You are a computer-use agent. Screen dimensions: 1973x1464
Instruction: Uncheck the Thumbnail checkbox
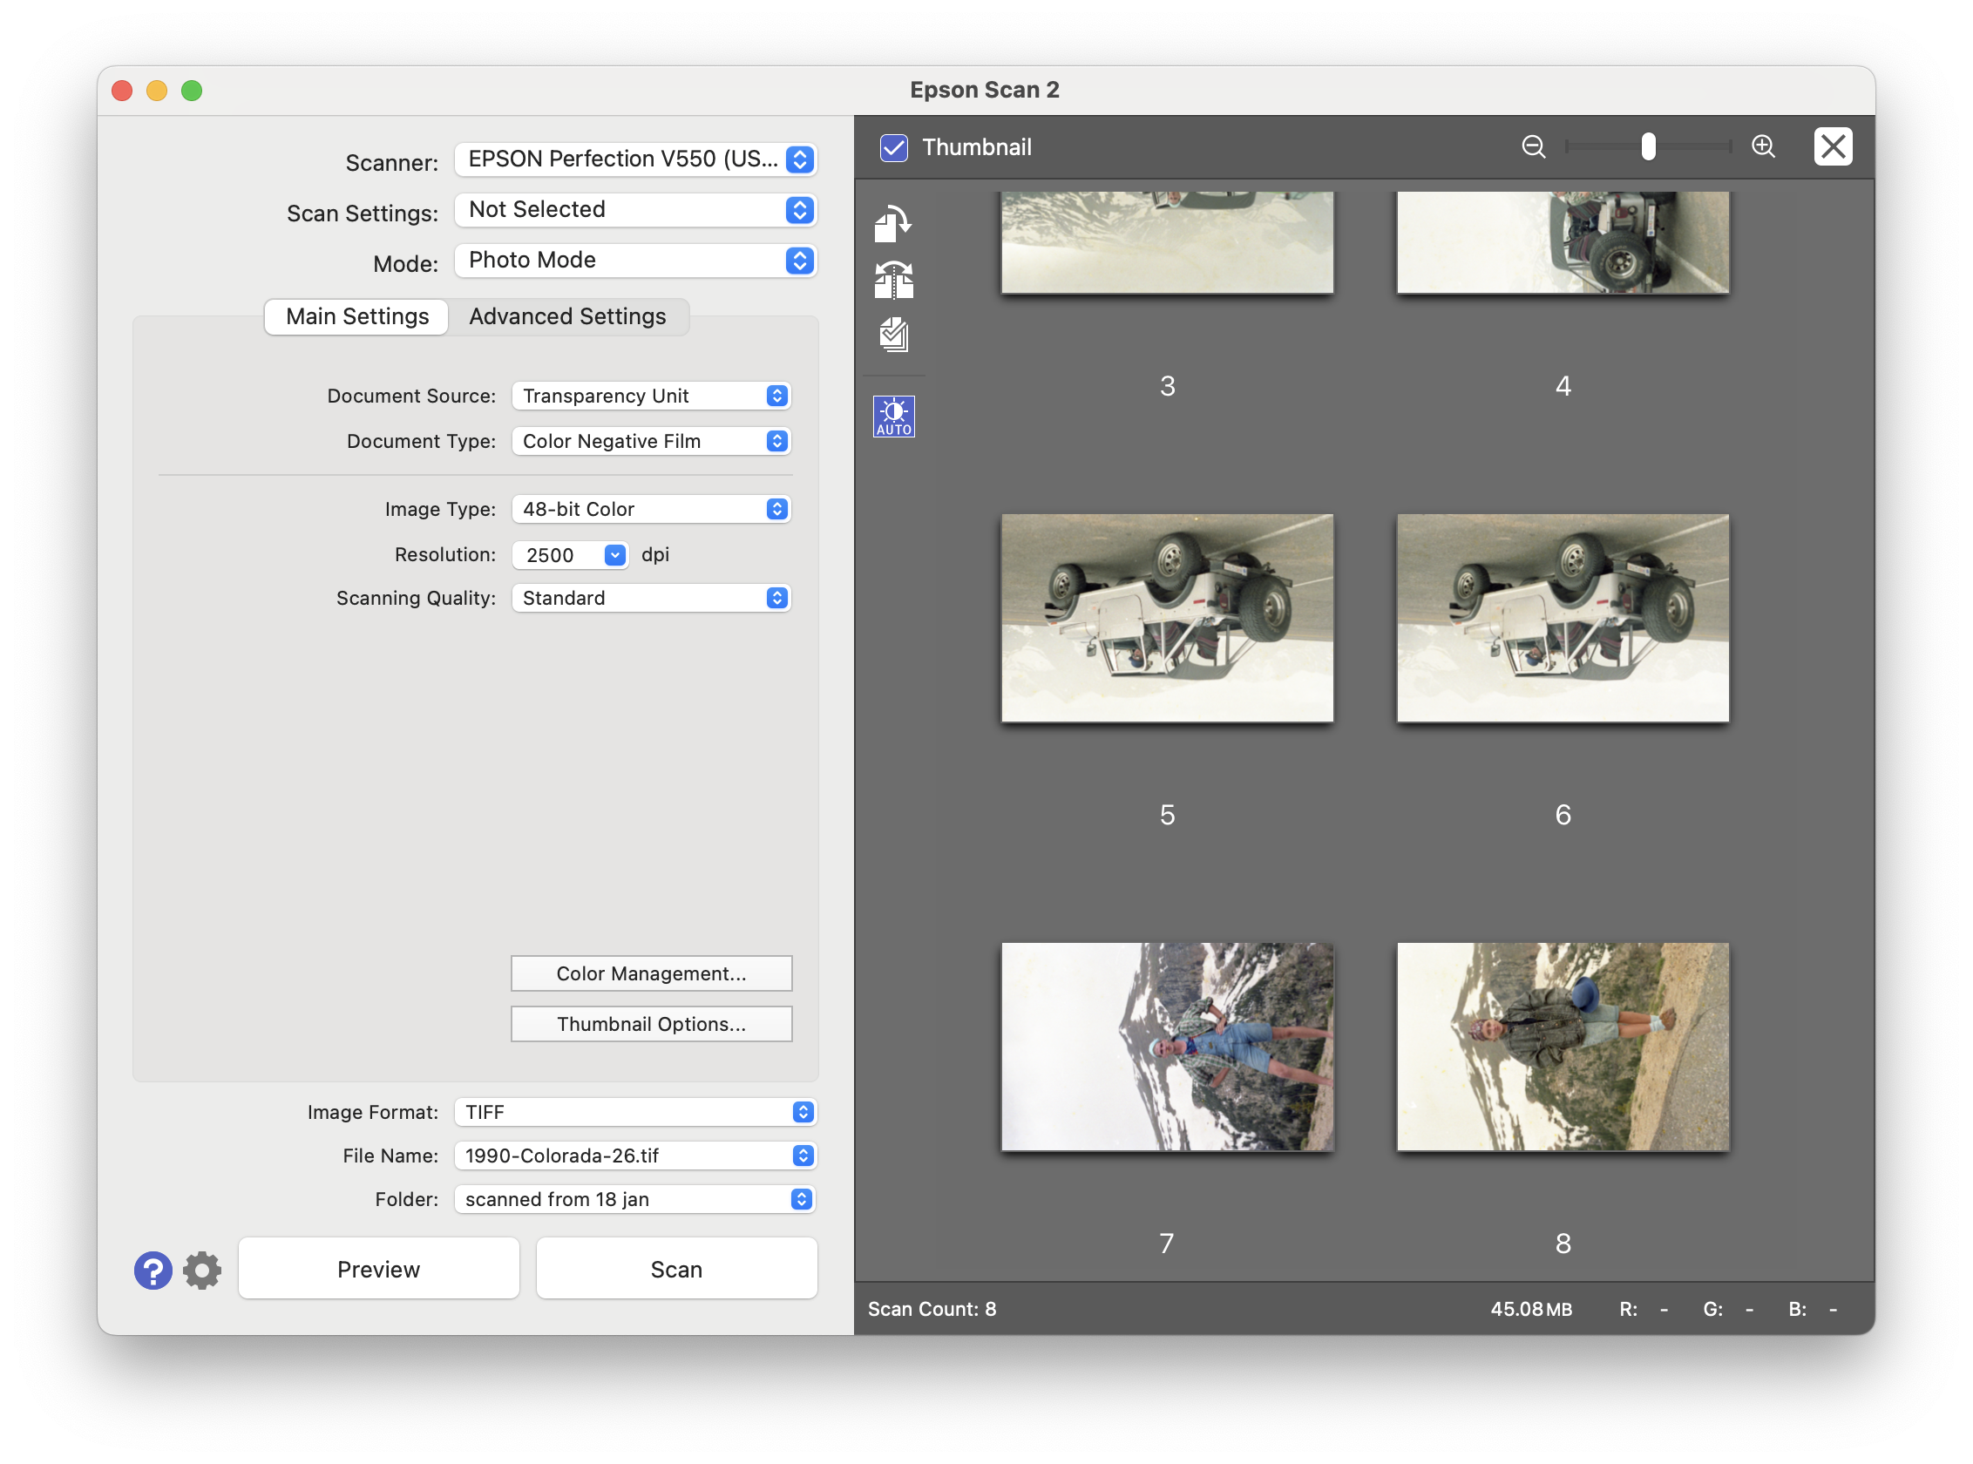pyautogui.click(x=893, y=147)
